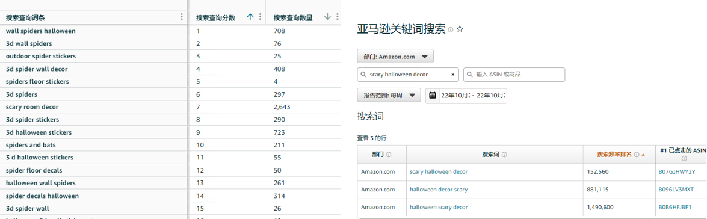Select the row 3d spider stickers

click(170, 120)
